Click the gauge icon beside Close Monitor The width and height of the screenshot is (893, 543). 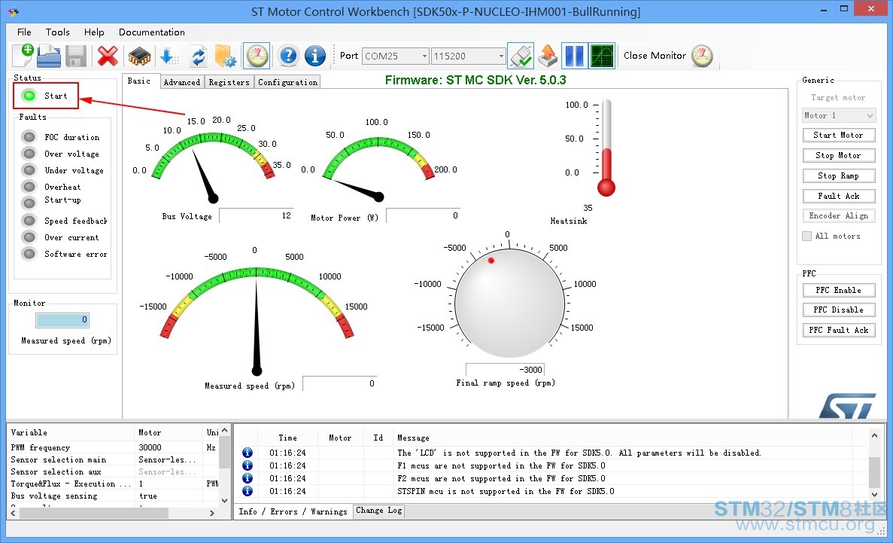702,56
